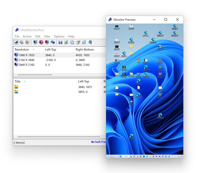This screenshot has width=198, height=173.
Task: Open Properties with the hand-and-sheet icon
Action: point(78,42)
